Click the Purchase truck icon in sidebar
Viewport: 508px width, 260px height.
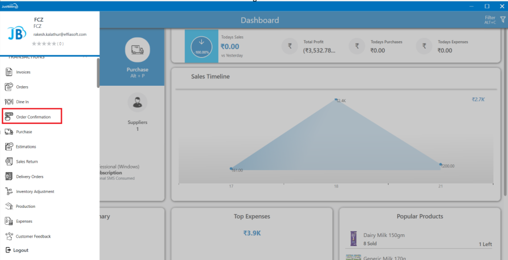pos(9,132)
